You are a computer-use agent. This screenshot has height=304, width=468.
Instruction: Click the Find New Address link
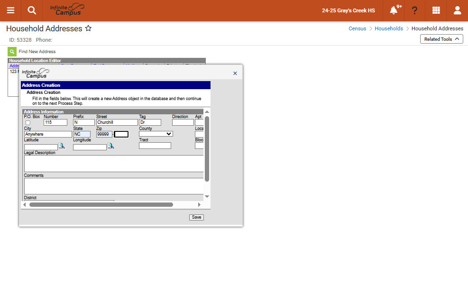pos(37,52)
